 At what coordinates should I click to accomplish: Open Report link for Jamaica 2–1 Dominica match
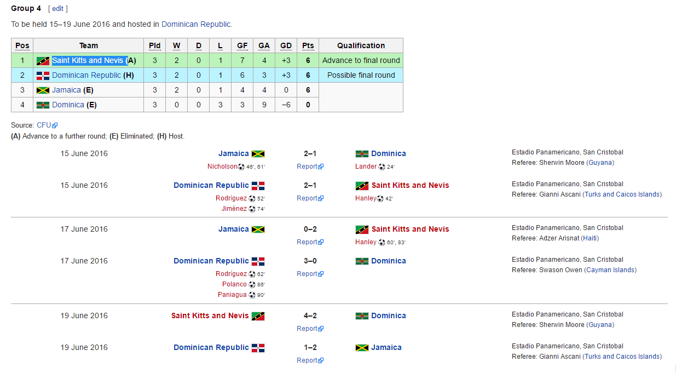point(307,167)
